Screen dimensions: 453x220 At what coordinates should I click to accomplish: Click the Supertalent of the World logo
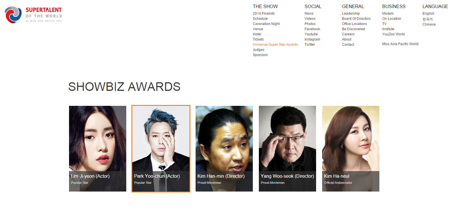pos(33,15)
